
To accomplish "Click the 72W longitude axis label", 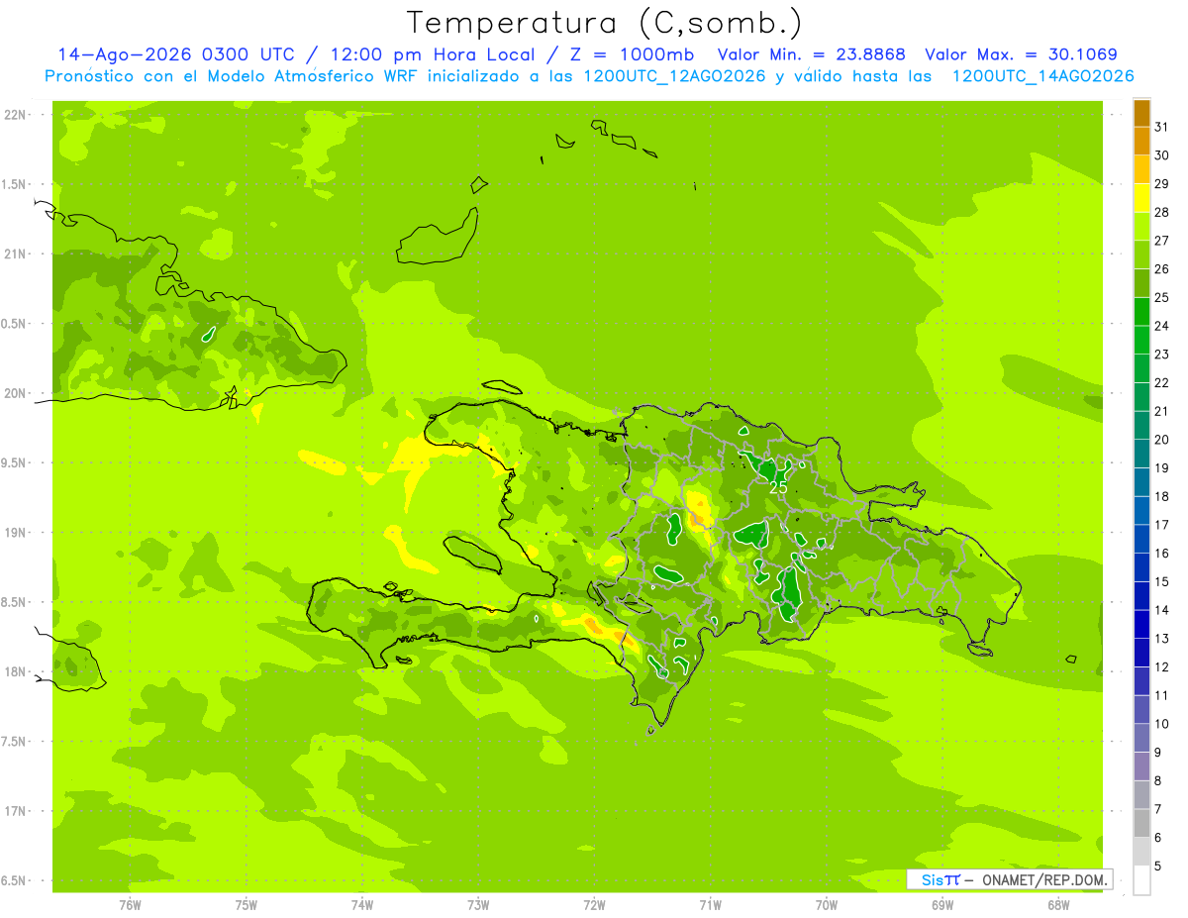I will pyautogui.click(x=594, y=905).
